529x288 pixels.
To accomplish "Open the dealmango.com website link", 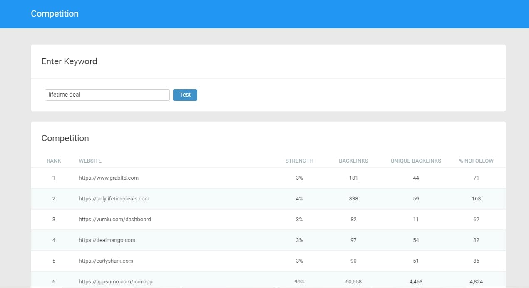I will 107,240.
